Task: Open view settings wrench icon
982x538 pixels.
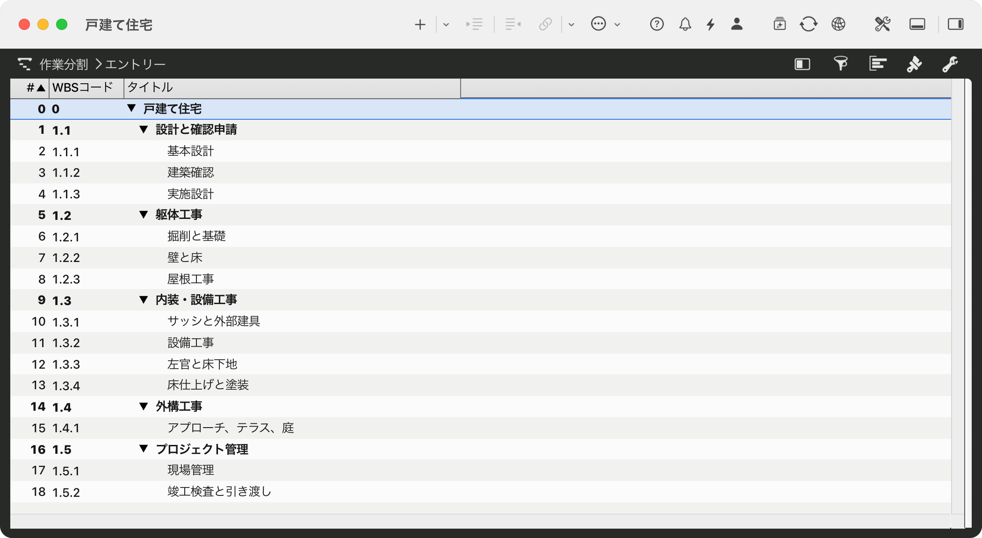Action: tap(950, 64)
